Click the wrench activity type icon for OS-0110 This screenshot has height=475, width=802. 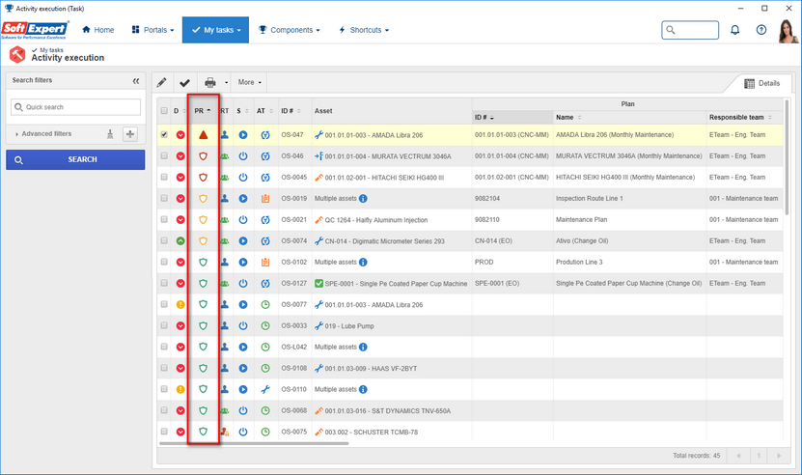265,389
